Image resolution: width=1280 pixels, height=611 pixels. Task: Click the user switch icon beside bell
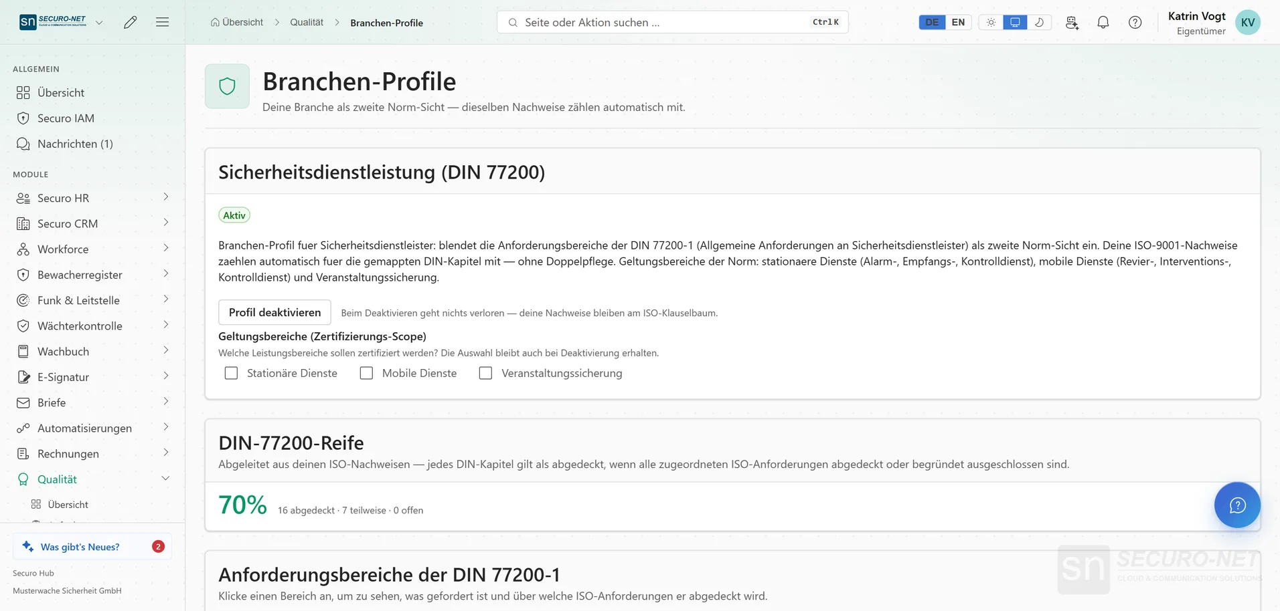pyautogui.click(x=1072, y=22)
